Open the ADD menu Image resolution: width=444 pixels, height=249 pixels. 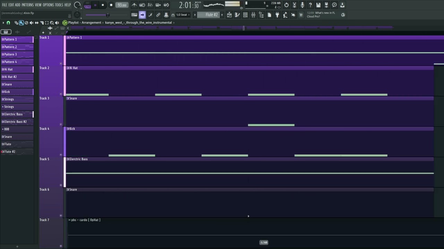click(18, 5)
